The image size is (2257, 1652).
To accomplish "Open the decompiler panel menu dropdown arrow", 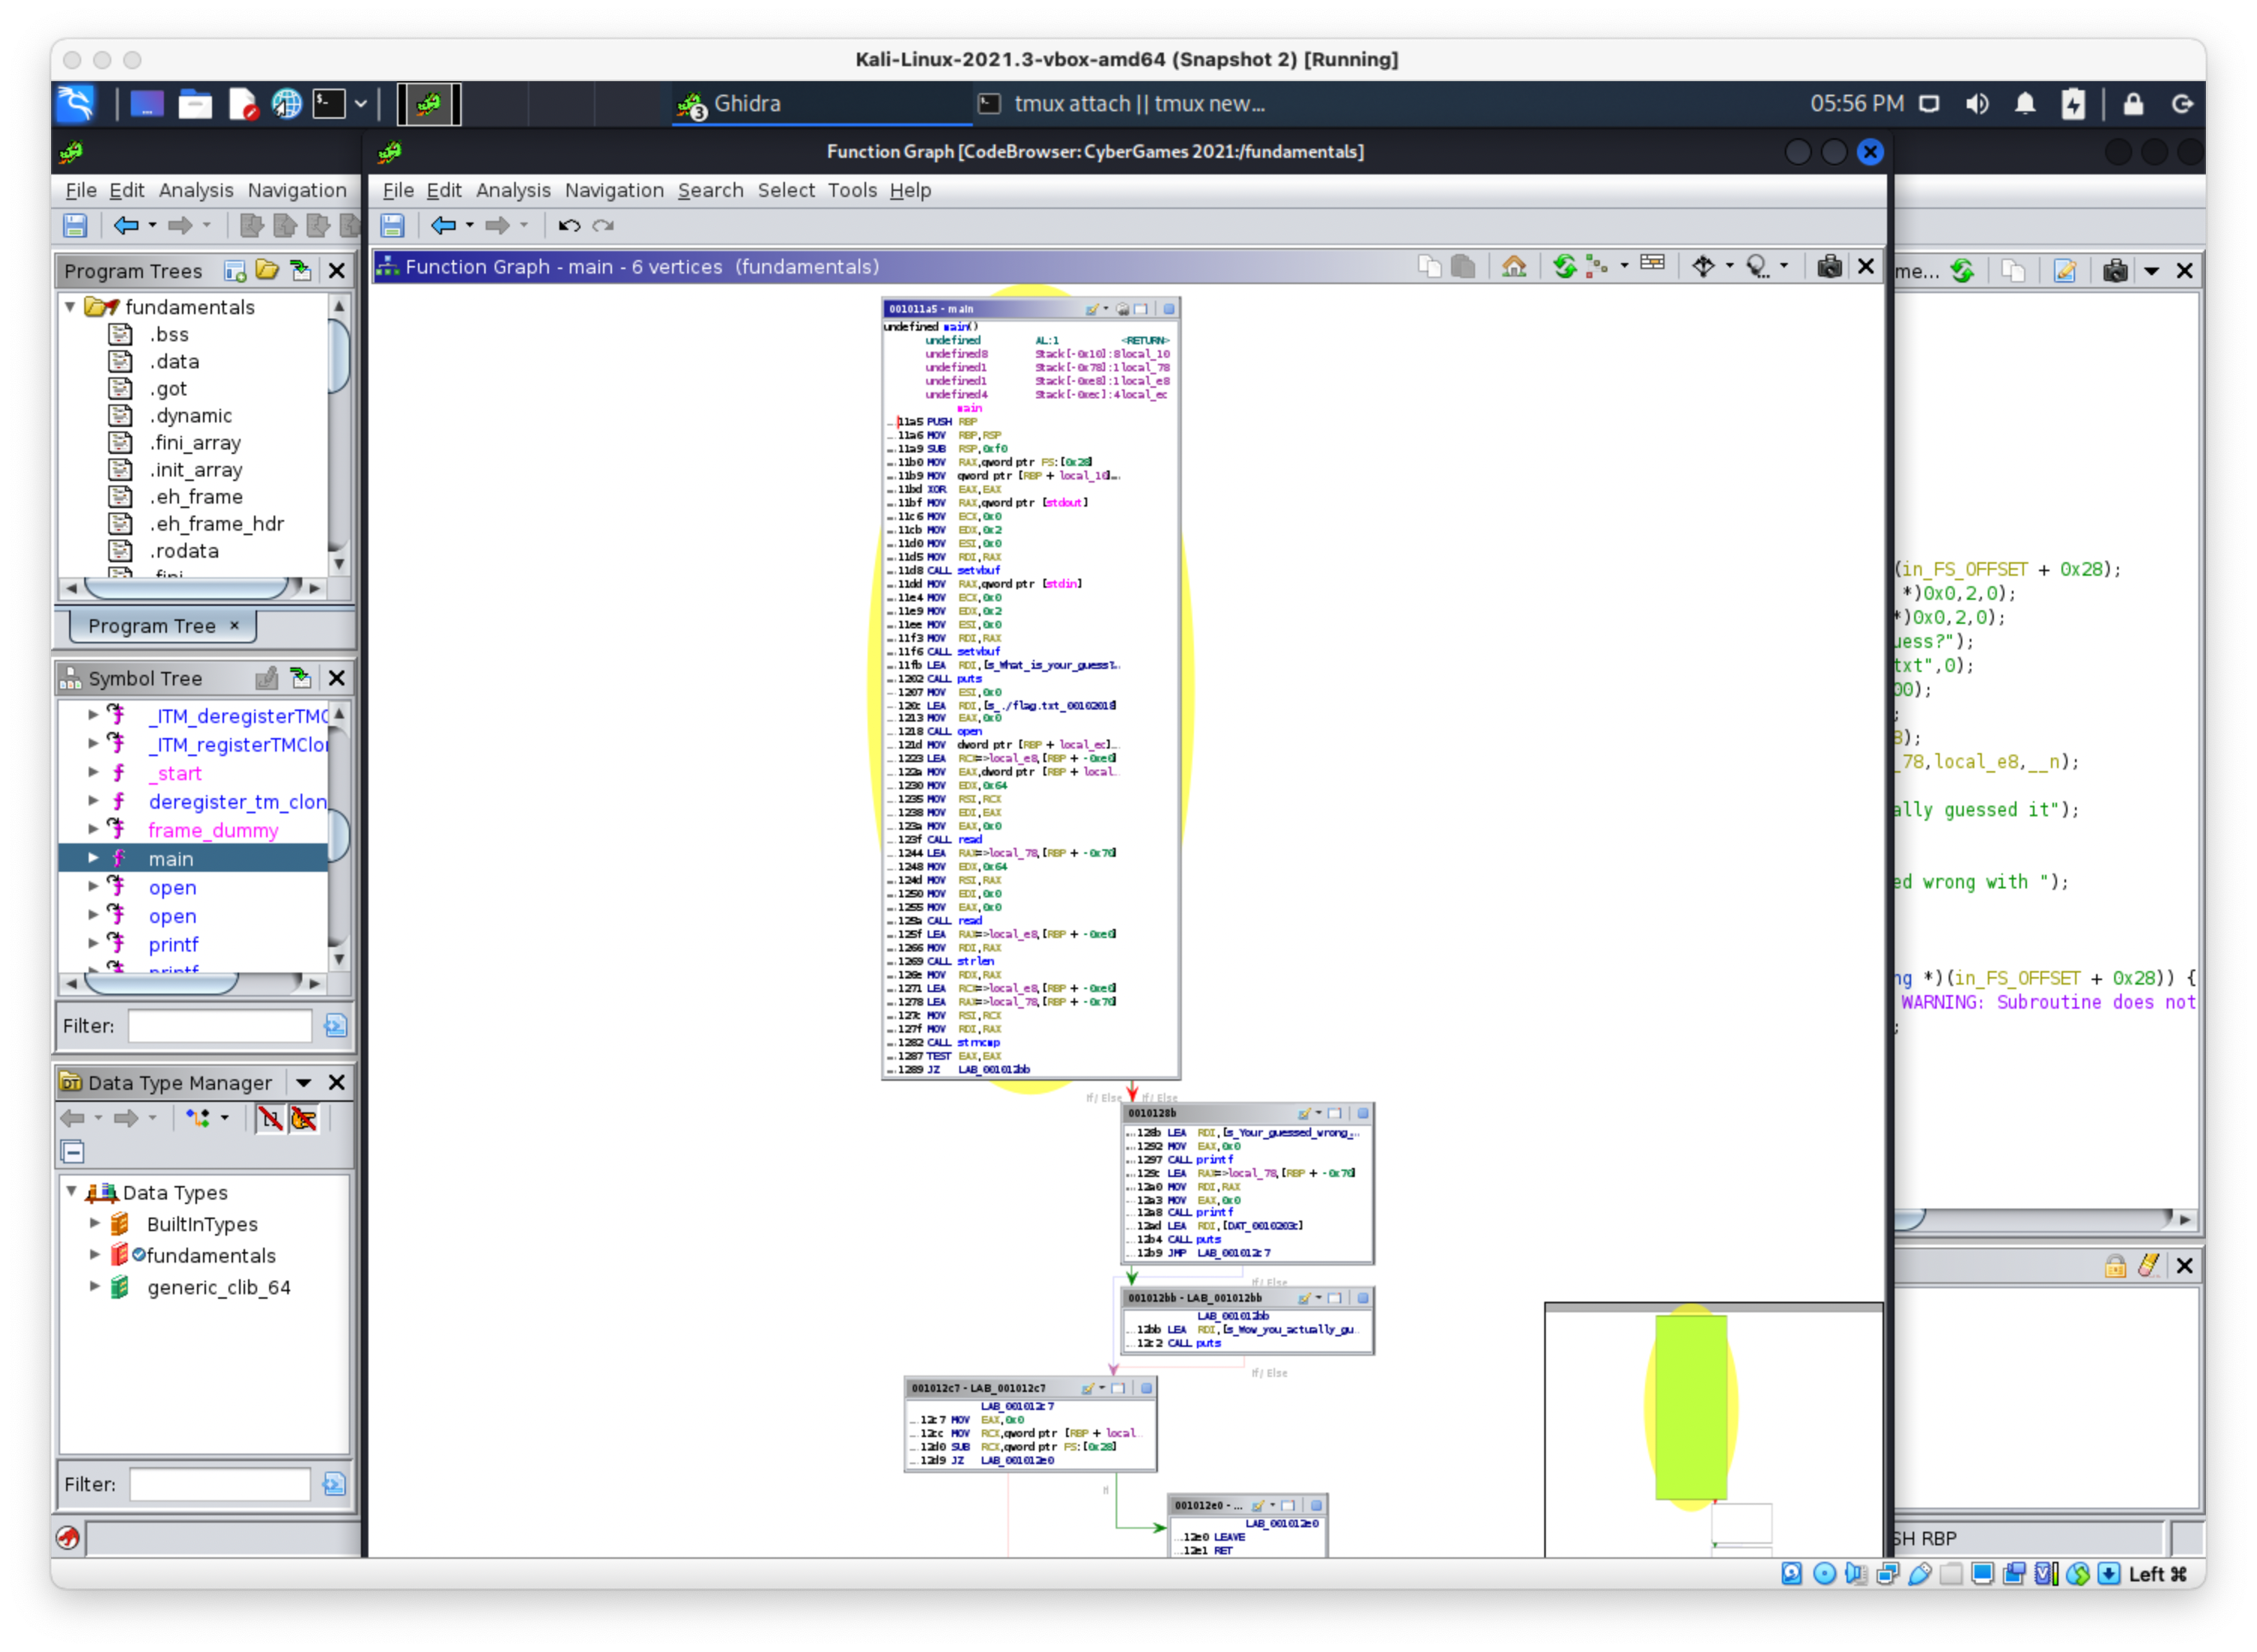I will coord(2152,271).
